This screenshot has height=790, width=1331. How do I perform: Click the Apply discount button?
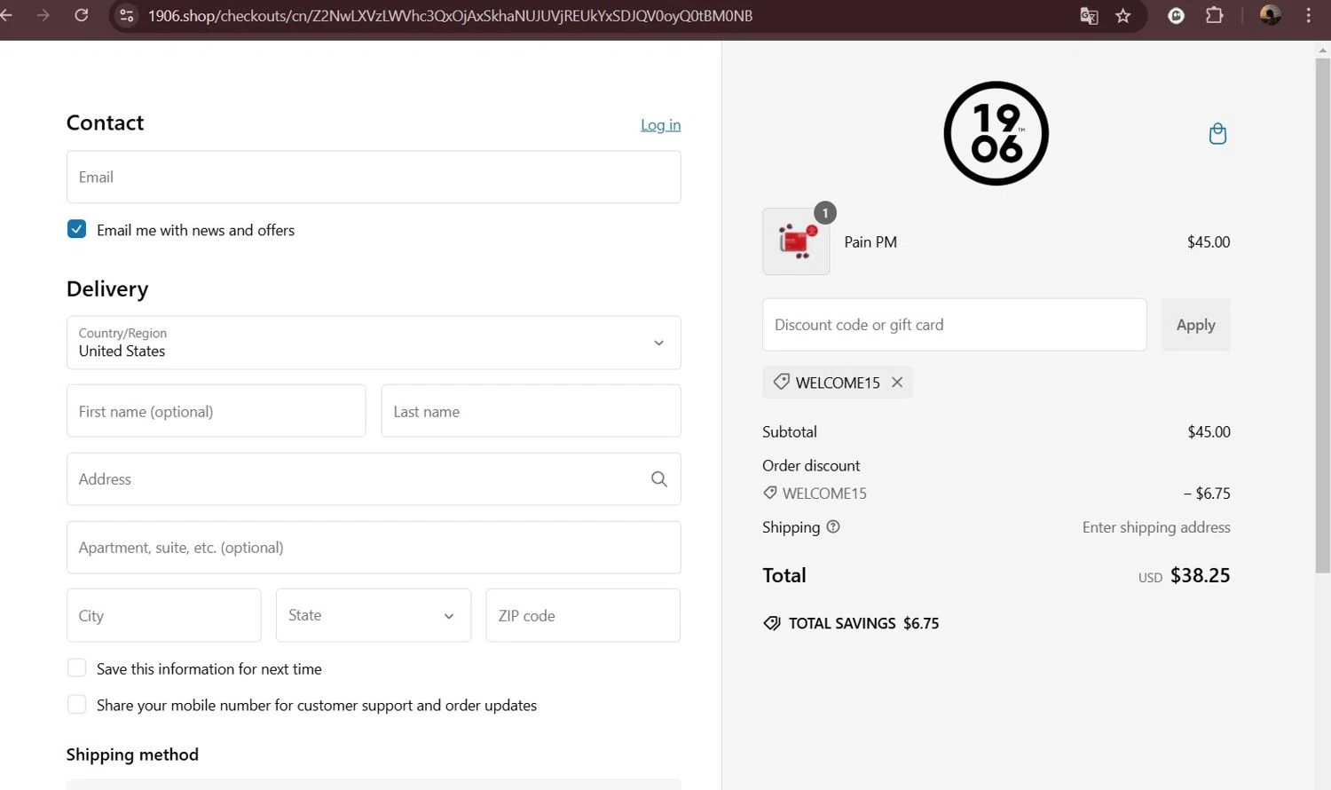click(1195, 325)
